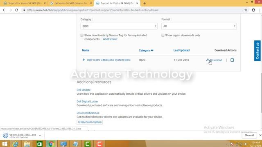Expand the download item options chevron

tap(40, 136)
